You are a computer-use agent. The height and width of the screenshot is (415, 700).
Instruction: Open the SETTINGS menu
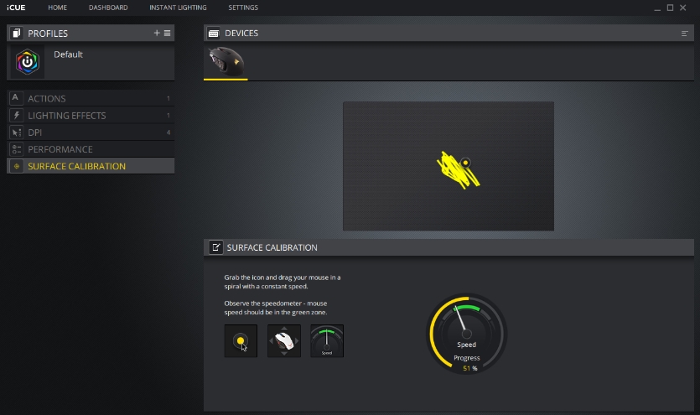tap(243, 8)
